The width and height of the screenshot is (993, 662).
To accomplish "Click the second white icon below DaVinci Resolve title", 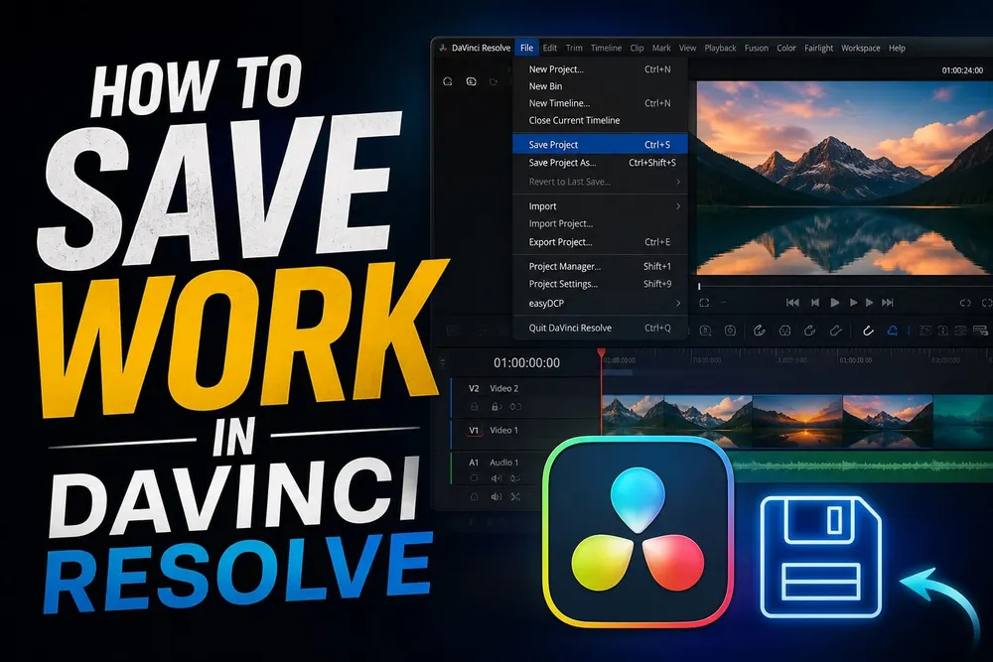I will 471,81.
